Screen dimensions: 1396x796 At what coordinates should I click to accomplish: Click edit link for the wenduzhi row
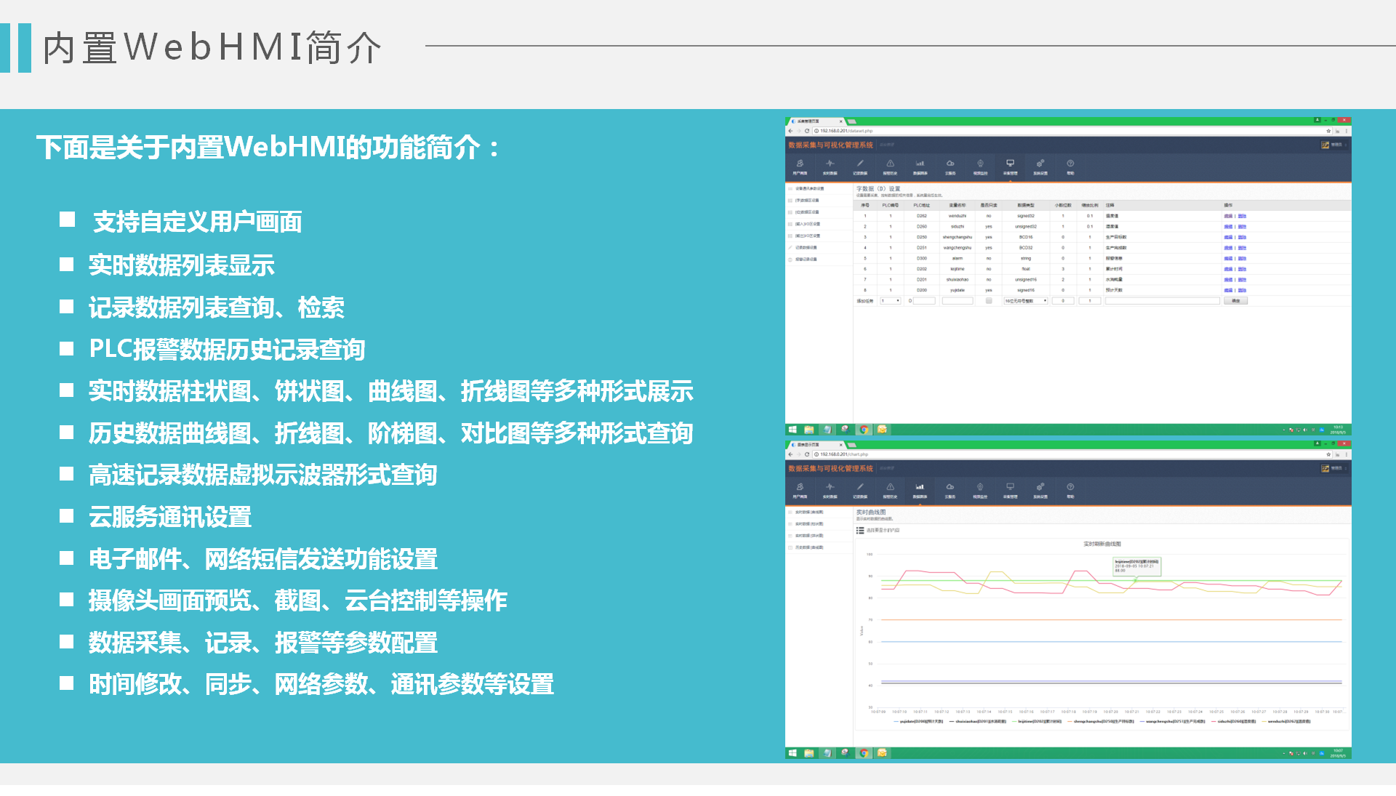point(1228,216)
